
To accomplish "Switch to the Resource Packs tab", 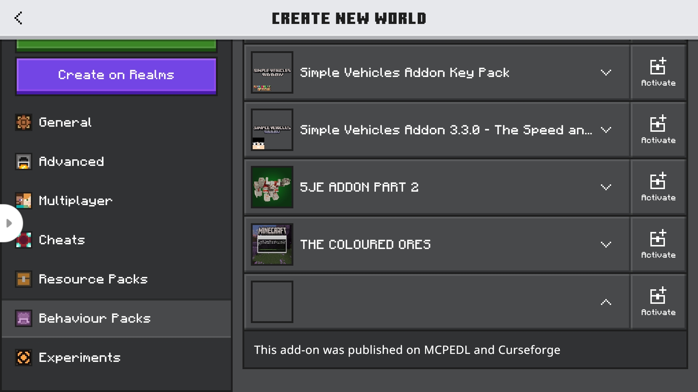I will coord(93,279).
